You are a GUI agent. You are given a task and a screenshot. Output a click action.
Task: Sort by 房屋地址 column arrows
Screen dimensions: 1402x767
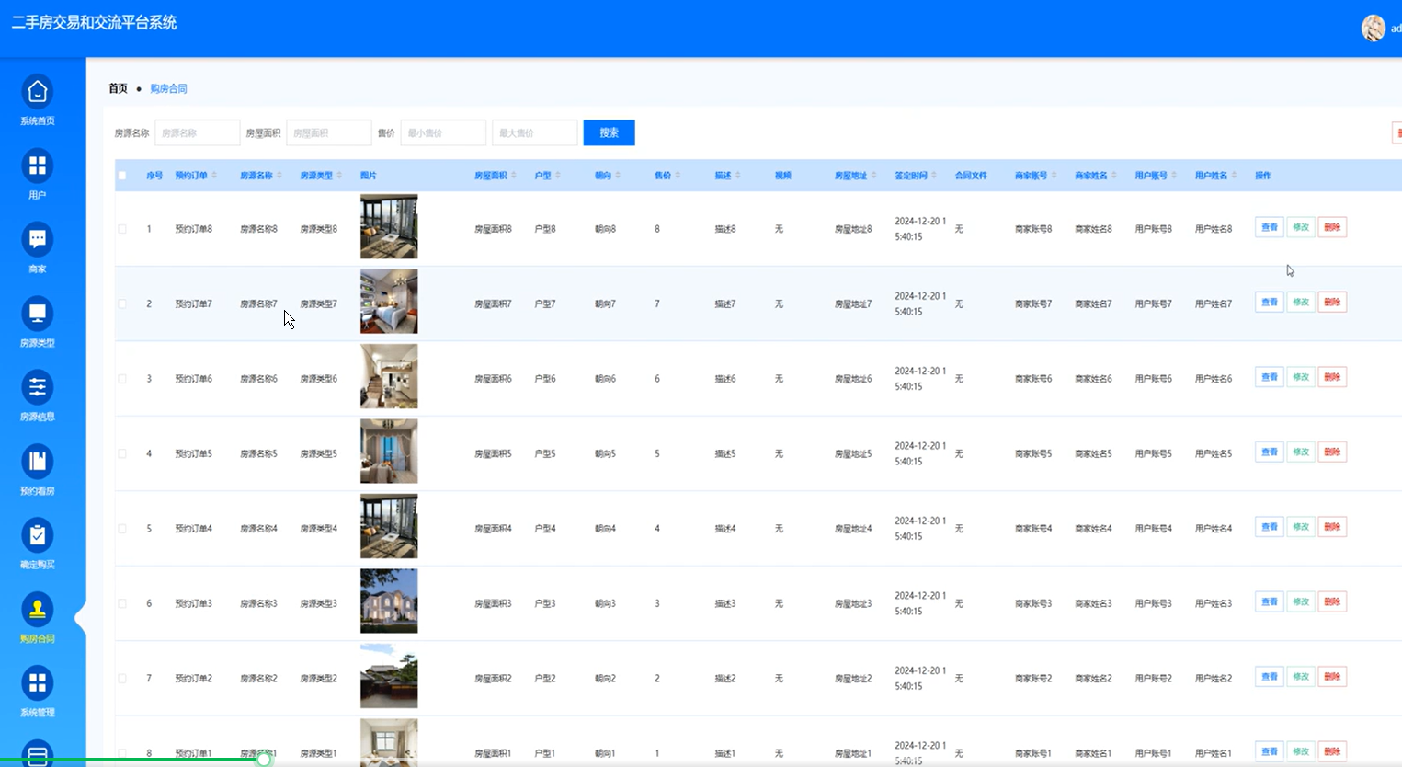tap(874, 176)
